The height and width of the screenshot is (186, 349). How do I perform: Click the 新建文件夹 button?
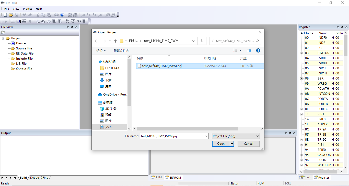click(x=121, y=50)
